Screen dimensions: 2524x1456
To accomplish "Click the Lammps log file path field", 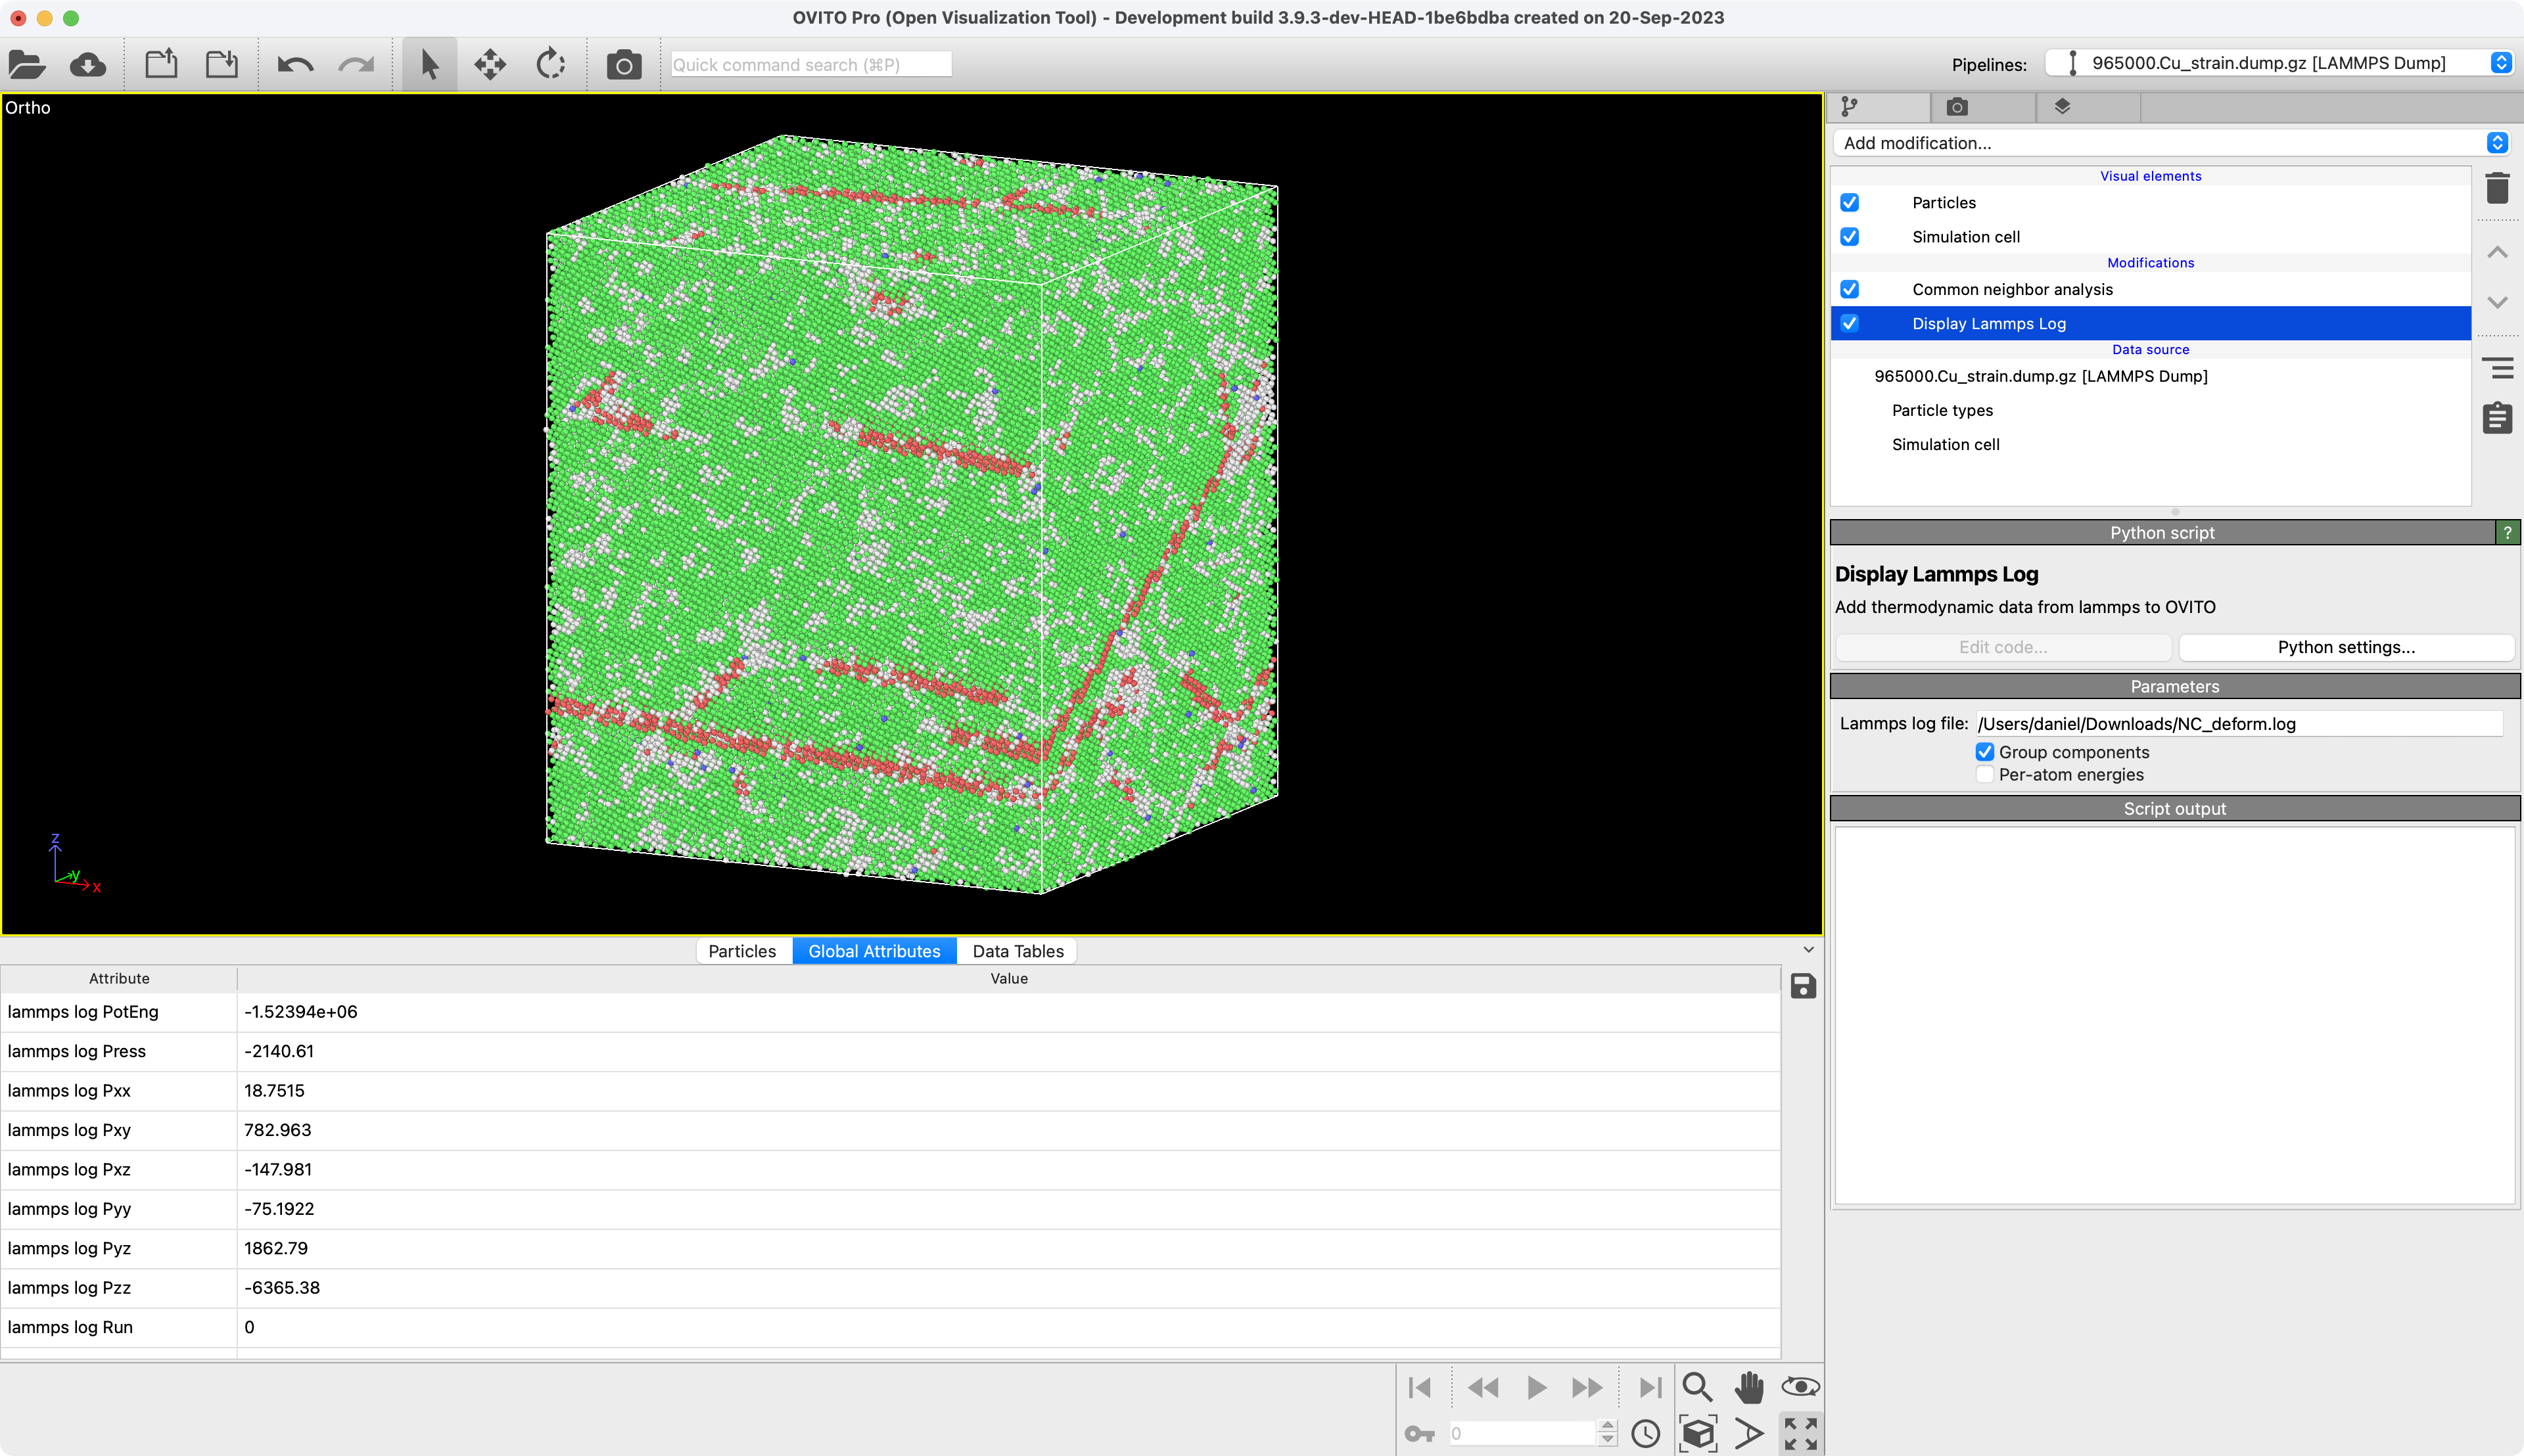I will click(2239, 724).
